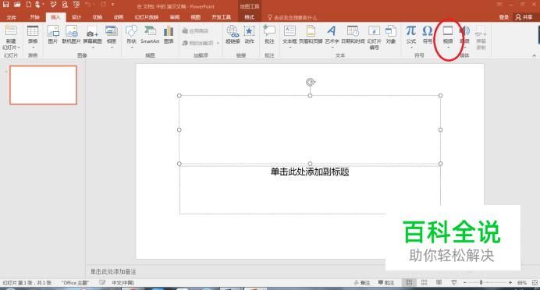The height and width of the screenshot is (290, 540).
Task: Customize quick access toolbar dropdown
Action: [112, 5]
